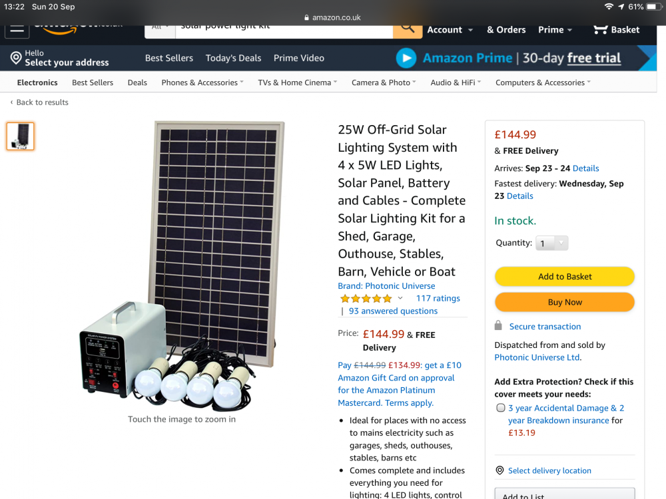This screenshot has height=499, width=666.
Task: Open the 93 answered questions link
Action: 393,311
